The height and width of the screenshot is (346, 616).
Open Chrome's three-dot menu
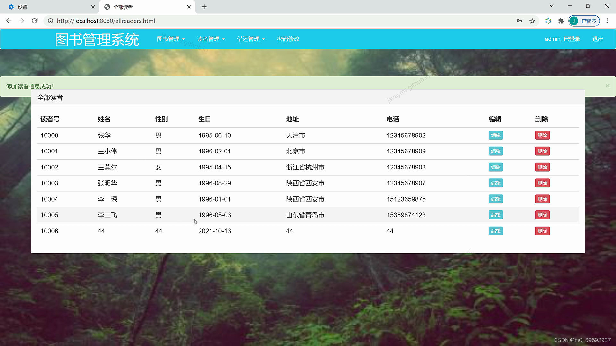point(607,21)
